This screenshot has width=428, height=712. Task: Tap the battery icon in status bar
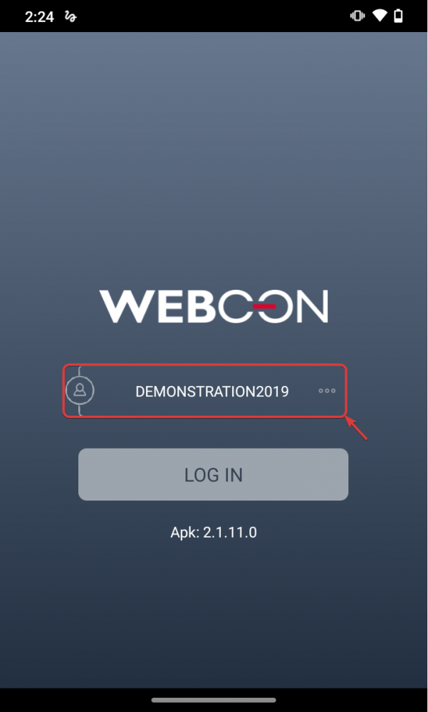point(399,16)
